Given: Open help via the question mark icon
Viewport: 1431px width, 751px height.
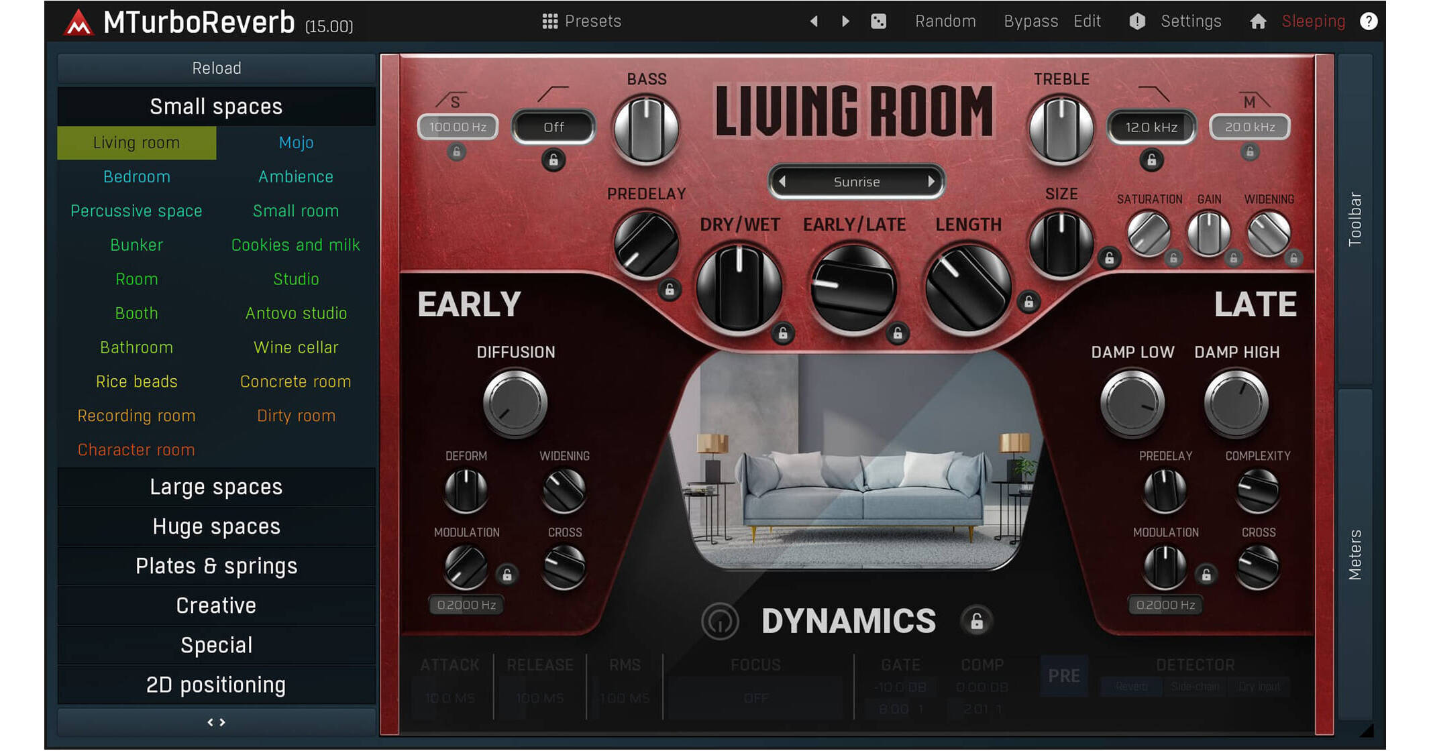Looking at the screenshot, I should point(1369,21).
